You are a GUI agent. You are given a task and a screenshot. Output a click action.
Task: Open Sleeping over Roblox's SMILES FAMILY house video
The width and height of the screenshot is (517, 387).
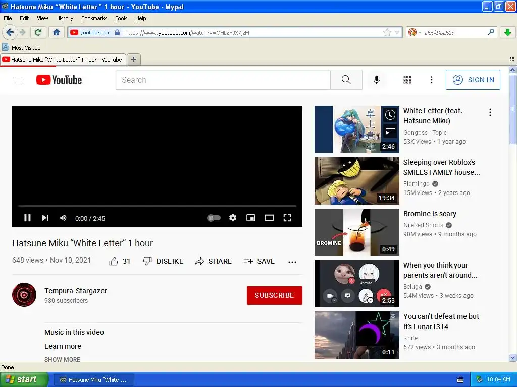[357, 181]
